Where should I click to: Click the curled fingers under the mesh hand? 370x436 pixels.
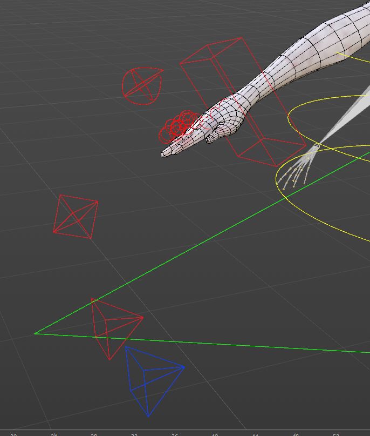click(220, 134)
